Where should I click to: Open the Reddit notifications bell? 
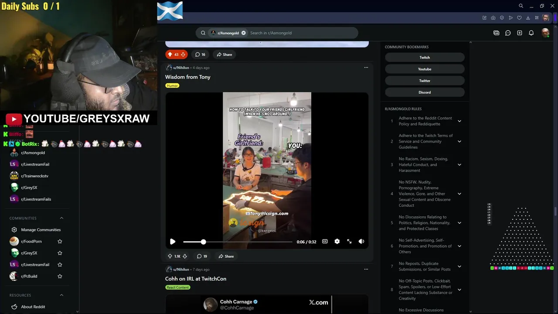tap(531, 33)
